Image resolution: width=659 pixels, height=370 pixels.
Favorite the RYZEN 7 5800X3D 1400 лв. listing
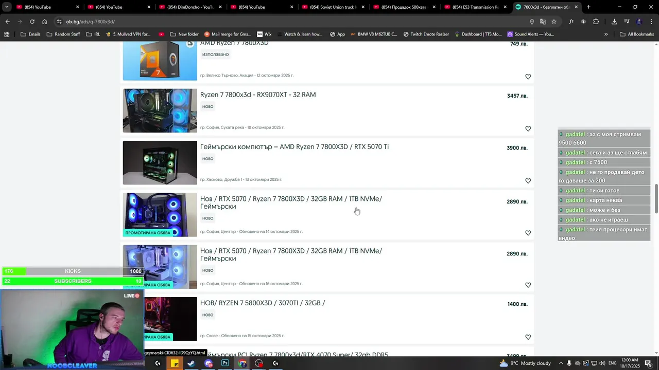click(528, 337)
